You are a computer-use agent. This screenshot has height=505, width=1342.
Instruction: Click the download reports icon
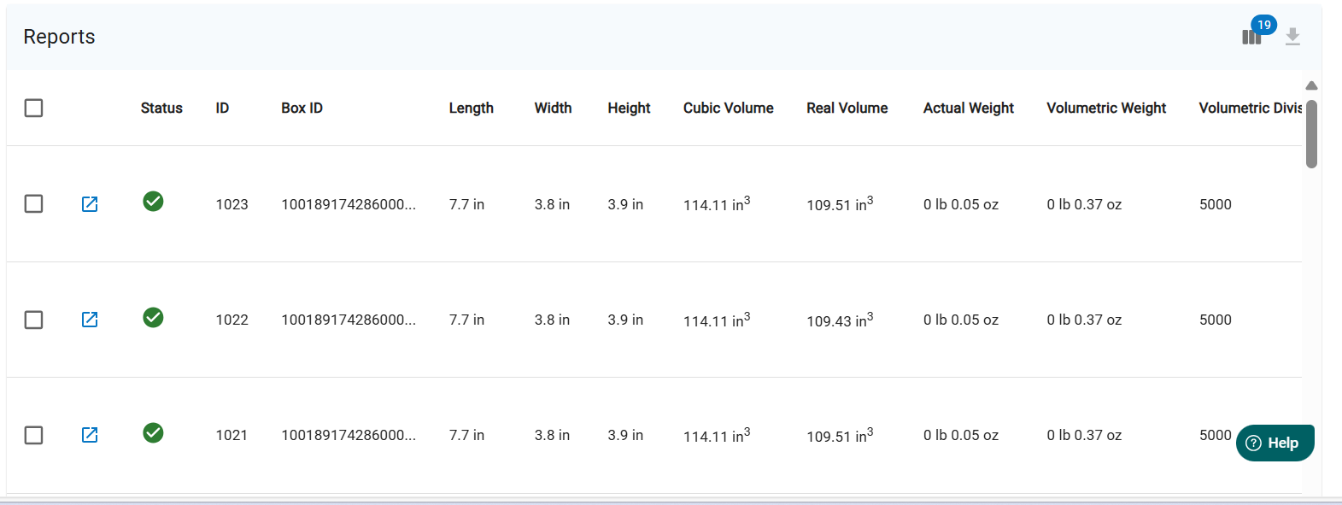[x=1292, y=37]
